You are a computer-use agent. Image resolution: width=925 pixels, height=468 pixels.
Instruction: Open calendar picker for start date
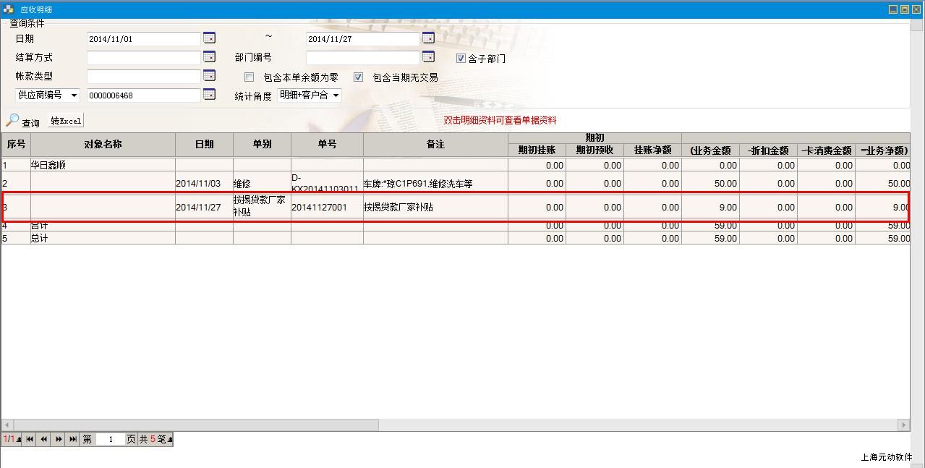tap(209, 38)
